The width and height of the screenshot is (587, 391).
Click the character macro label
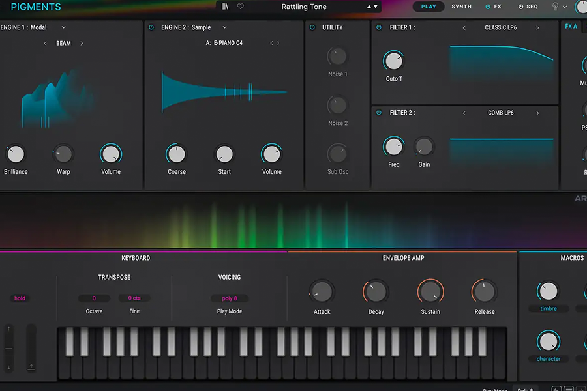[x=549, y=359]
